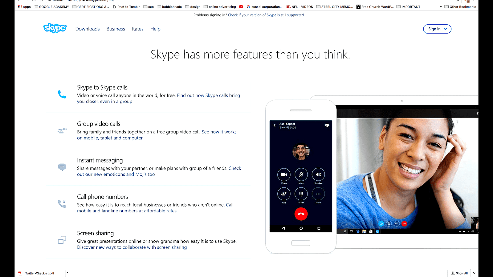This screenshot has height=277, width=493.
Task: Click the Edge browser icon on the laptop taskbar
Action: (x=358, y=231)
